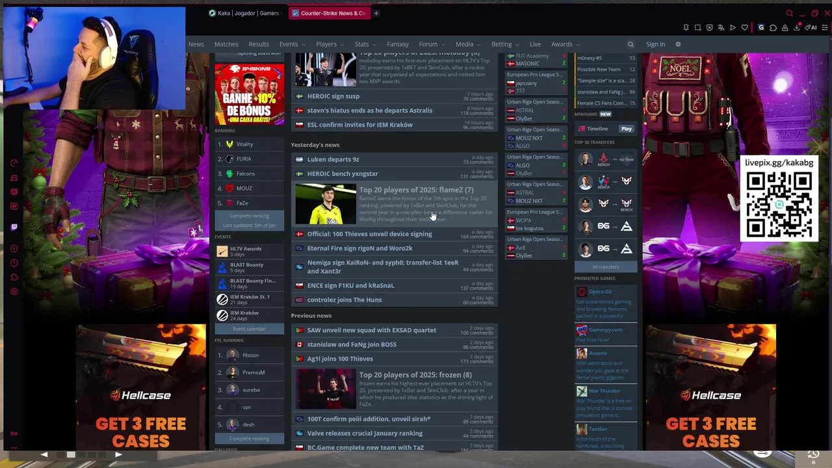This screenshot has width=832, height=468.
Task: Open the Results menu item
Action: [259, 44]
